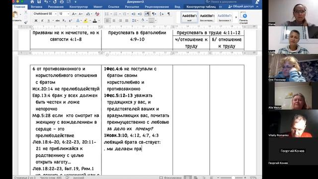Switch to the Вид tab

[177, 6]
